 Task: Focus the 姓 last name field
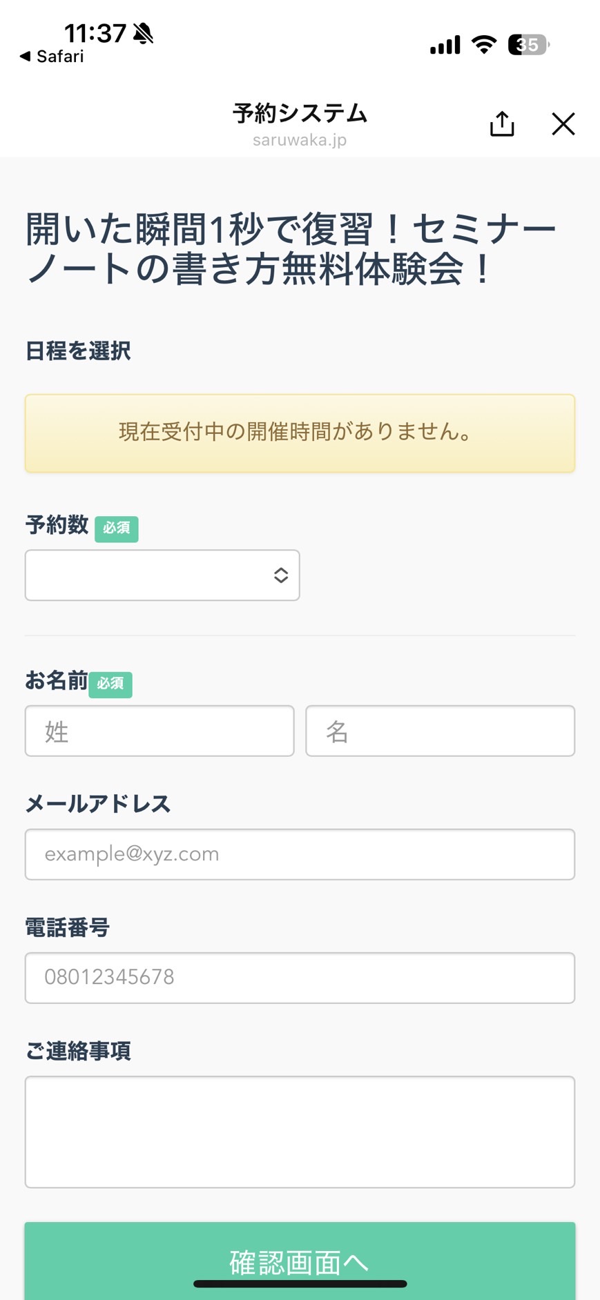coord(159,731)
